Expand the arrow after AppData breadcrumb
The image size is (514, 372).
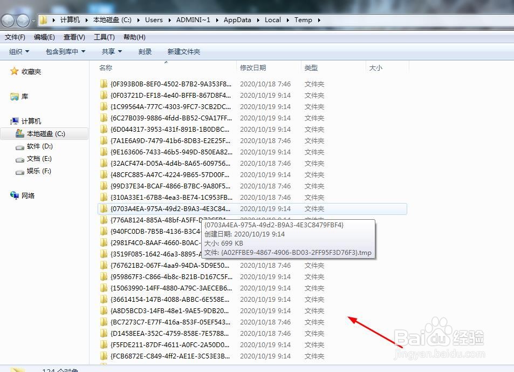[x=258, y=21]
